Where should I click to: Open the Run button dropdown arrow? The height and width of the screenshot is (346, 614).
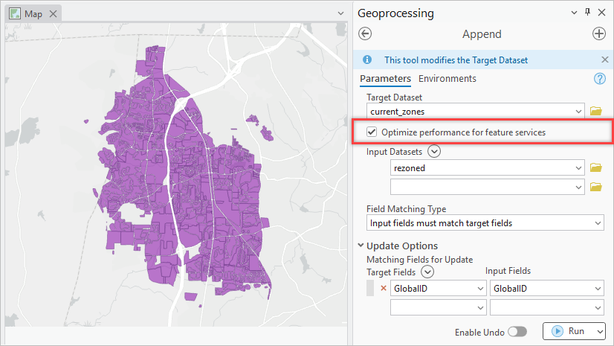pyautogui.click(x=599, y=331)
